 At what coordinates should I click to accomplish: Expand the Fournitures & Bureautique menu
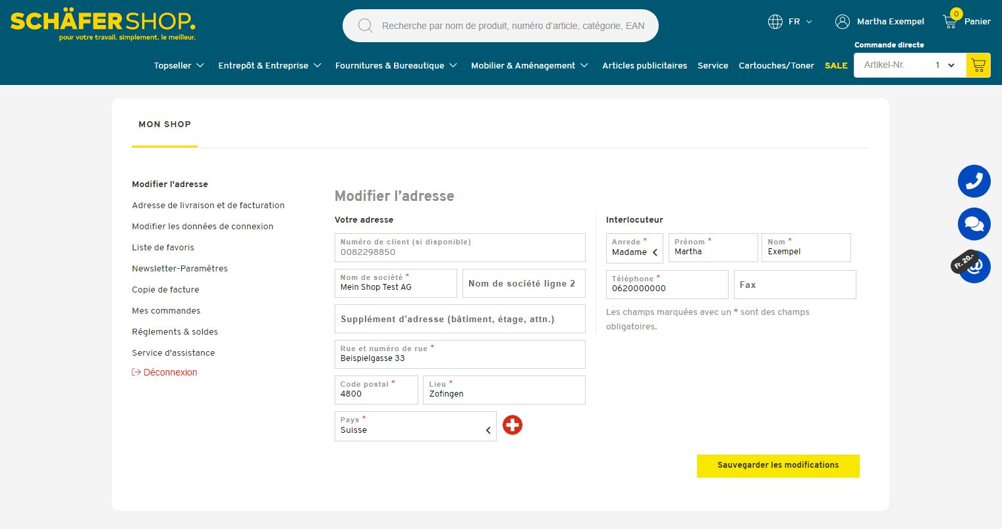click(396, 65)
